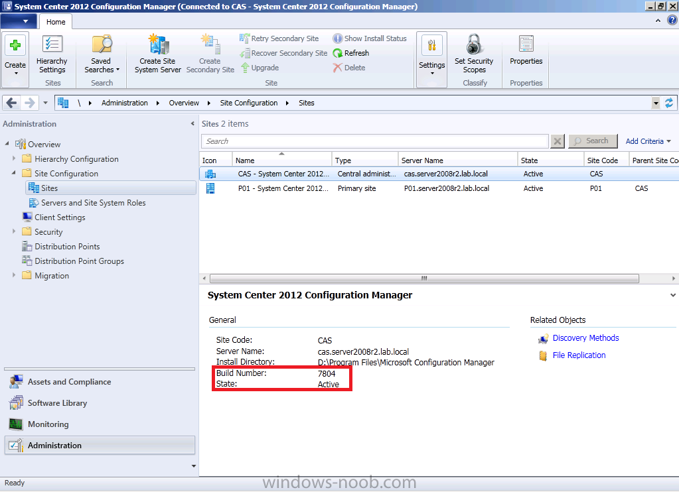Click Administration in the breadcrumb
This screenshot has width=679, height=492.
[125, 103]
